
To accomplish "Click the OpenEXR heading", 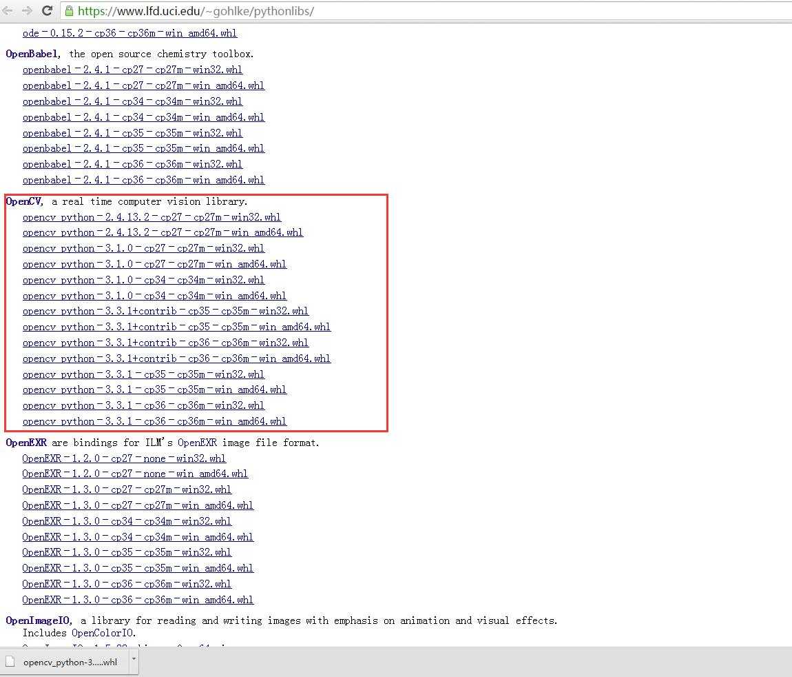I will click(26, 443).
